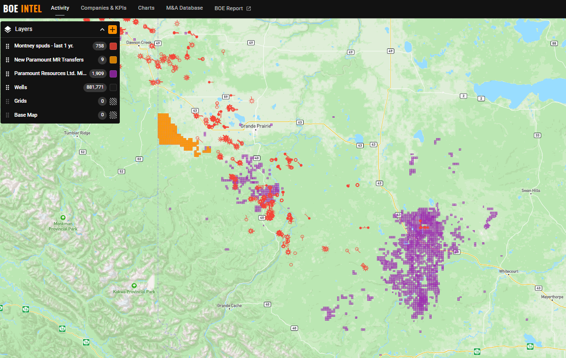This screenshot has width=566, height=358.
Task: Switch to the Charts tab
Action: coord(146,8)
